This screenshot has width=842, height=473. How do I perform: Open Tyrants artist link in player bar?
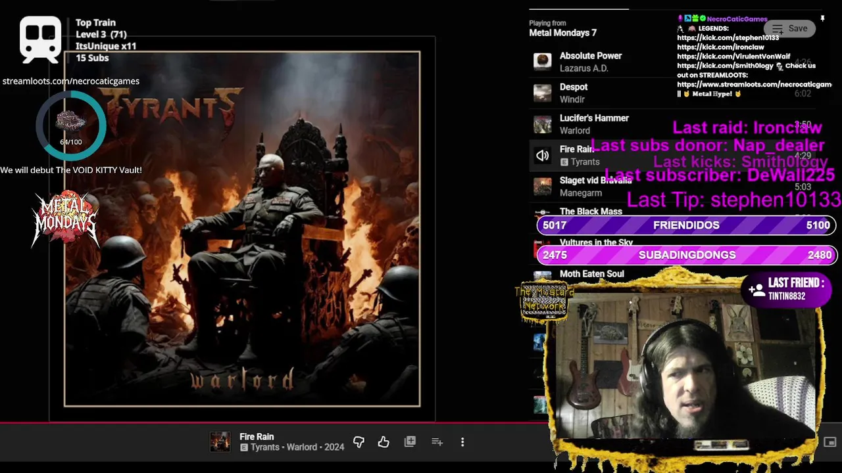[x=265, y=447]
